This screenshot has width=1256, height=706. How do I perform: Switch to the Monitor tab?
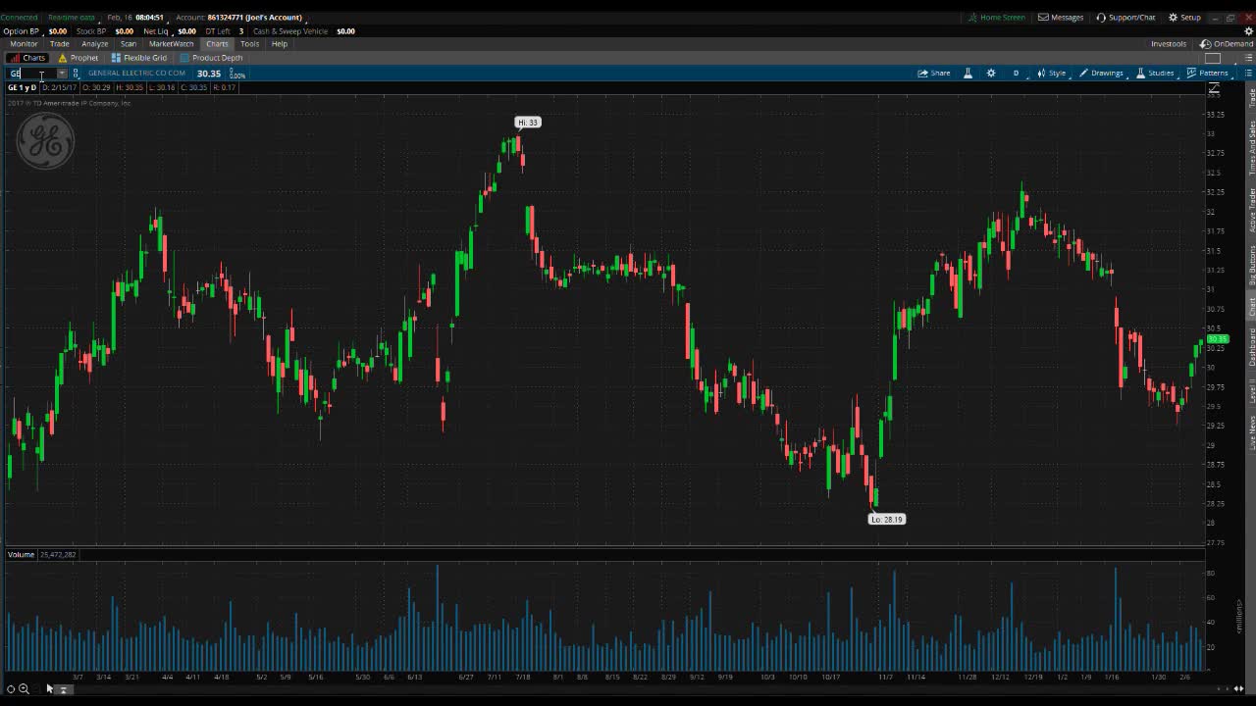coord(24,44)
